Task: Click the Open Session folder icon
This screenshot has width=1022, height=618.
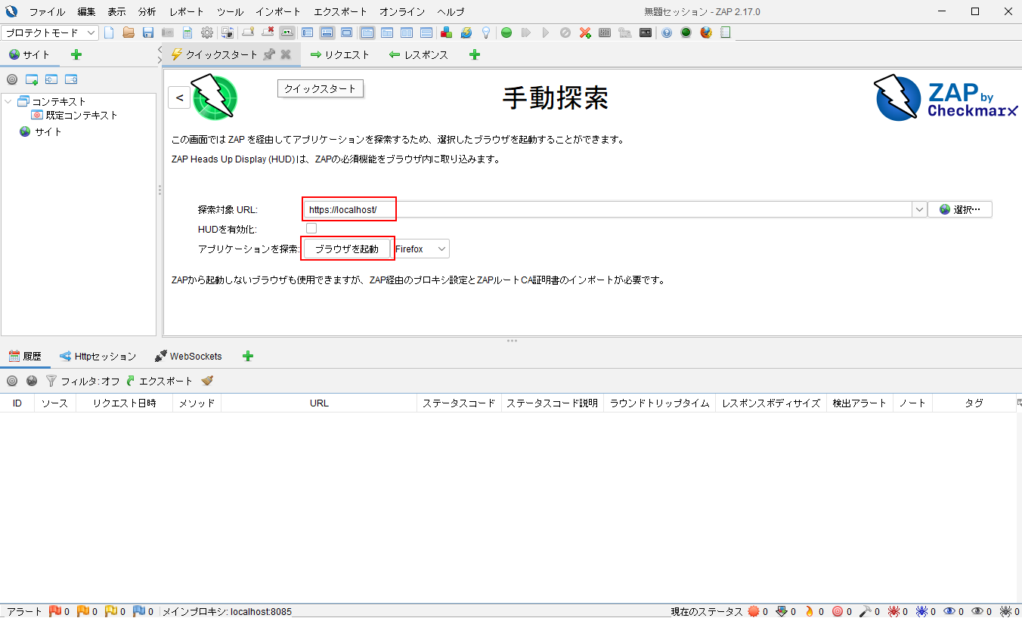Action: point(129,32)
